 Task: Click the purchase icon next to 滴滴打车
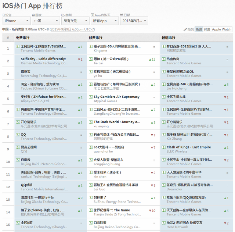click(18, 197)
